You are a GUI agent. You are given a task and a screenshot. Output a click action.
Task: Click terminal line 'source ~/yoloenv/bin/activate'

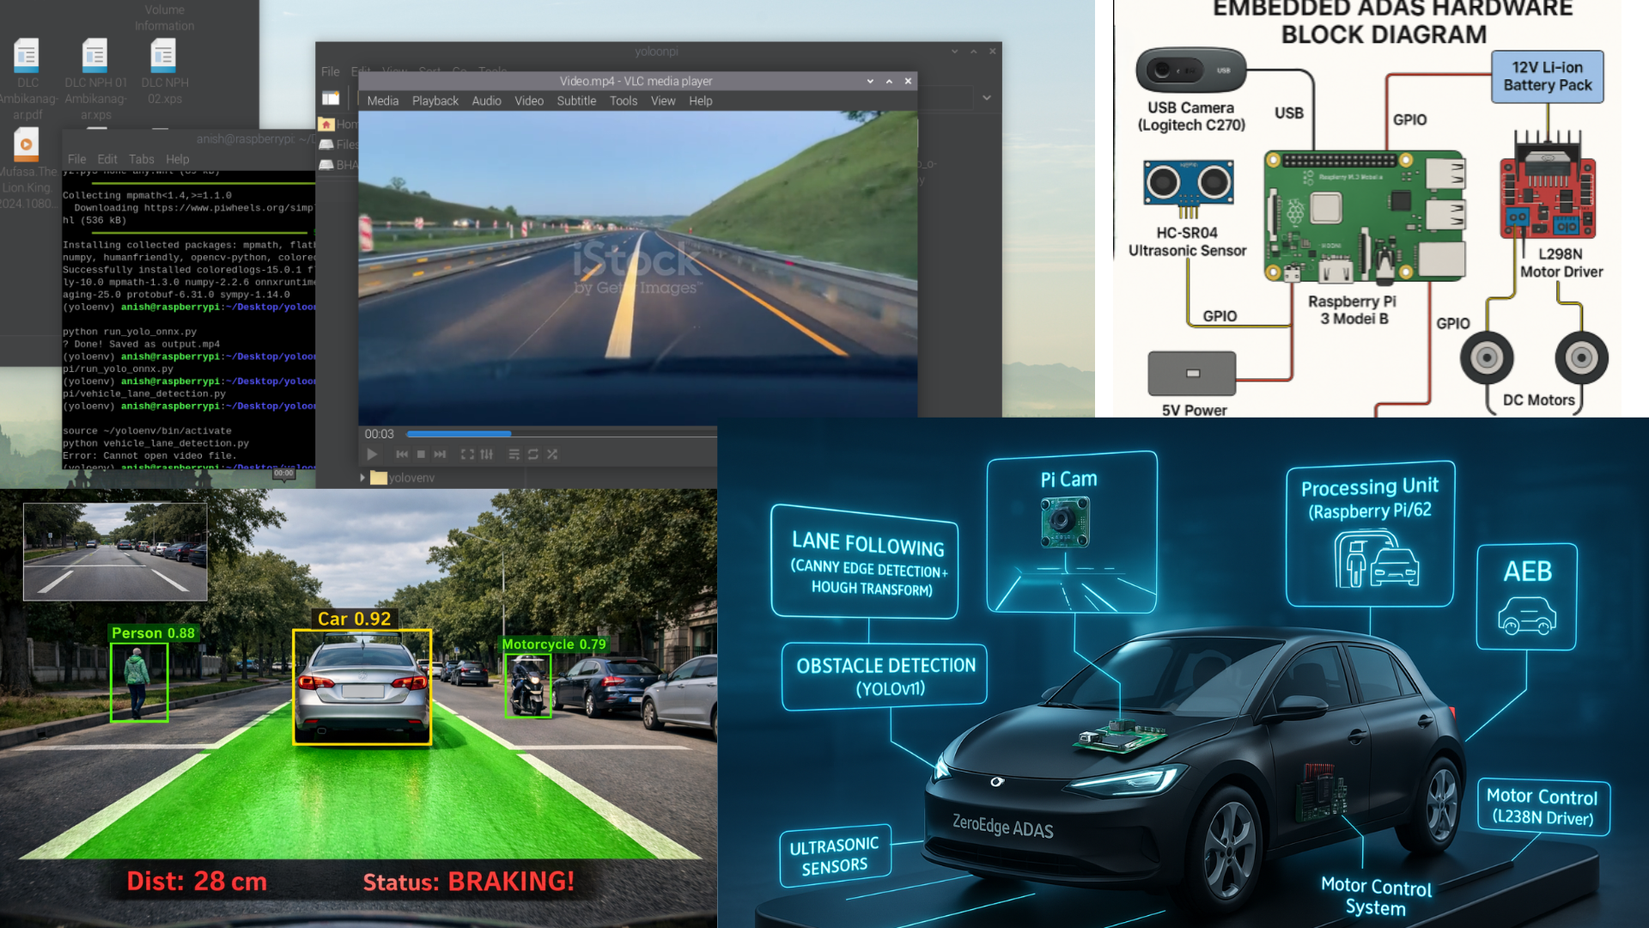coord(147,430)
